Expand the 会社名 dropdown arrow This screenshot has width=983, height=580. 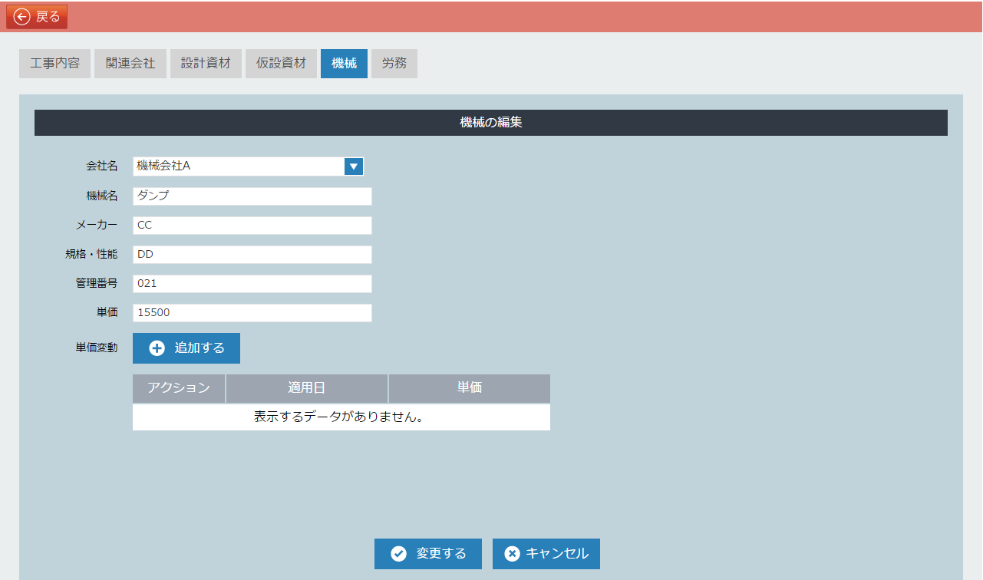tap(354, 166)
